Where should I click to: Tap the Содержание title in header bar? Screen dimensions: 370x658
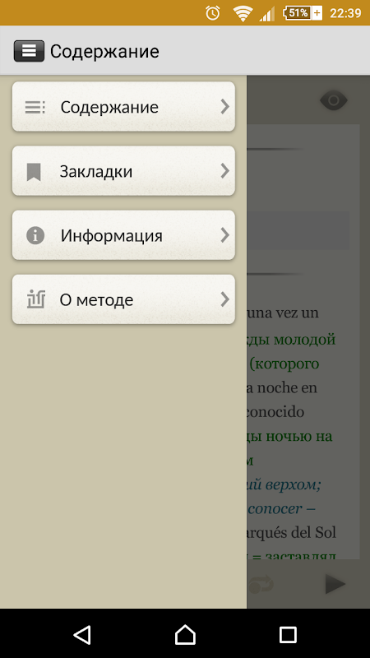(104, 52)
